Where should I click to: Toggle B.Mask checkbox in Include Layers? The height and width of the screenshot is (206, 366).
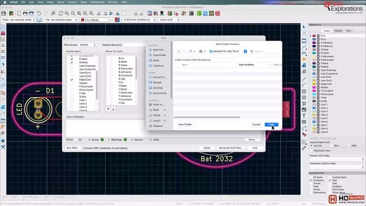coord(72,62)
